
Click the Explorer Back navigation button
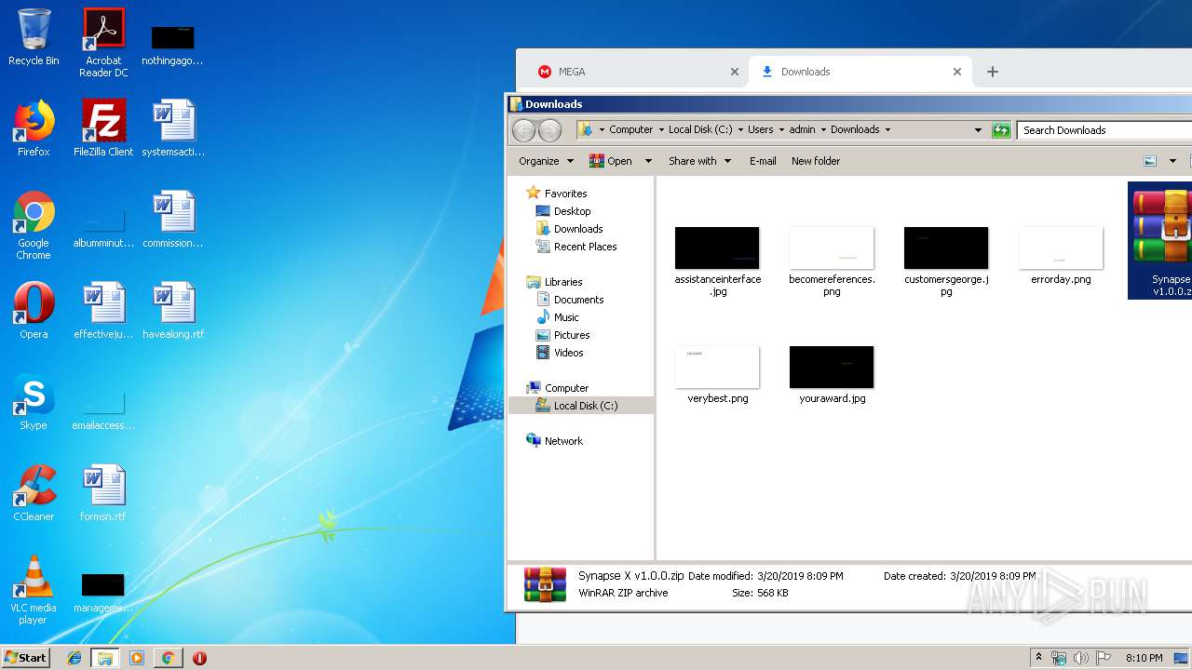pos(524,130)
